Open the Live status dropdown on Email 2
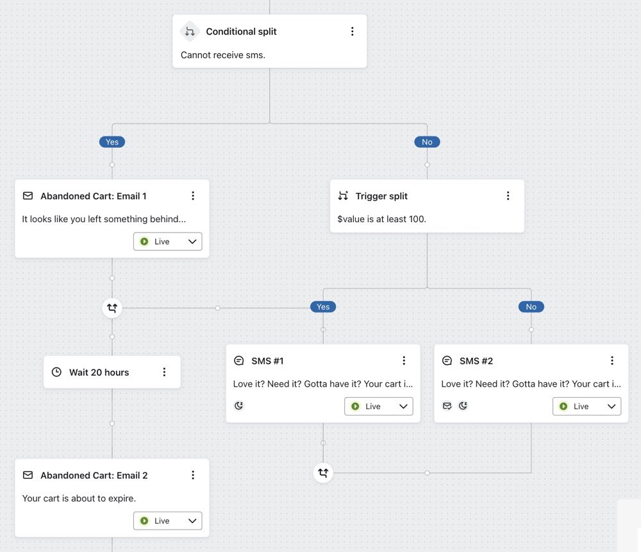The image size is (641, 552). (168, 521)
